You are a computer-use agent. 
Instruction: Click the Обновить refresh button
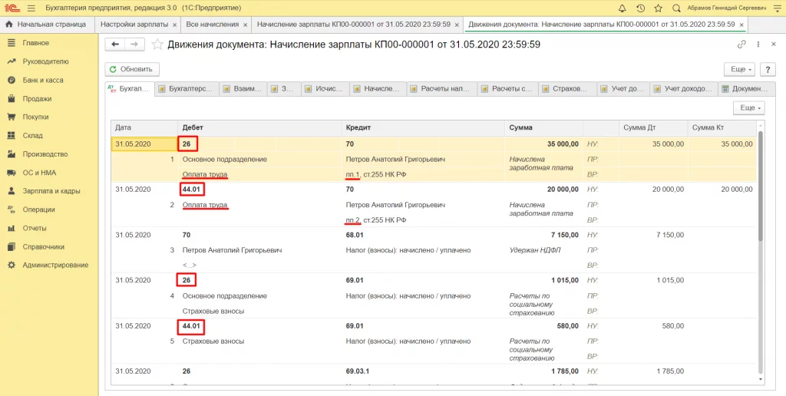click(132, 69)
